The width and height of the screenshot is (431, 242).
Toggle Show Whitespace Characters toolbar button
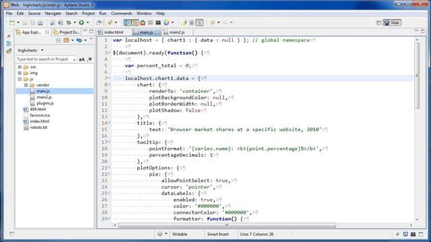click(x=200, y=23)
